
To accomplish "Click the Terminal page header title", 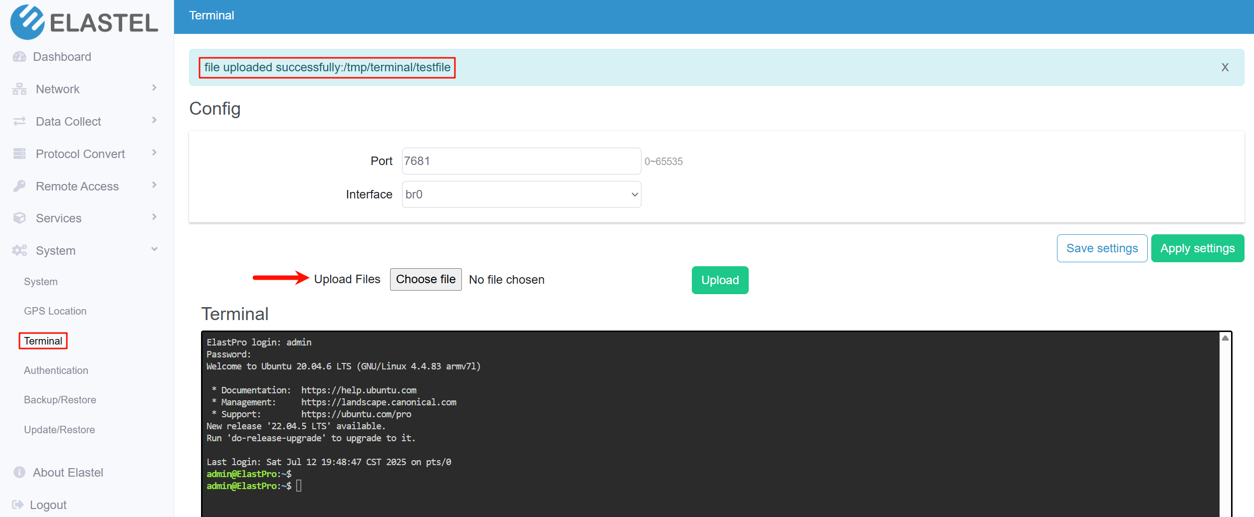I will point(211,15).
